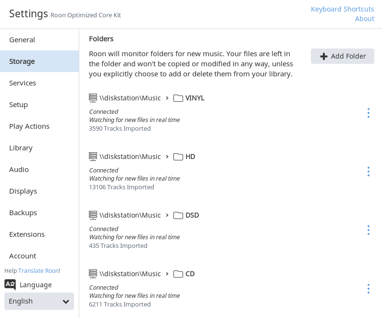The image size is (382, 318).
Task: Open the English language dropdown
Action: tap(39, 301)
